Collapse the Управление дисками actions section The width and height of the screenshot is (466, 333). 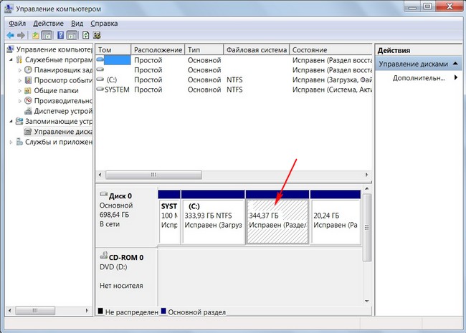pos(456,64)
